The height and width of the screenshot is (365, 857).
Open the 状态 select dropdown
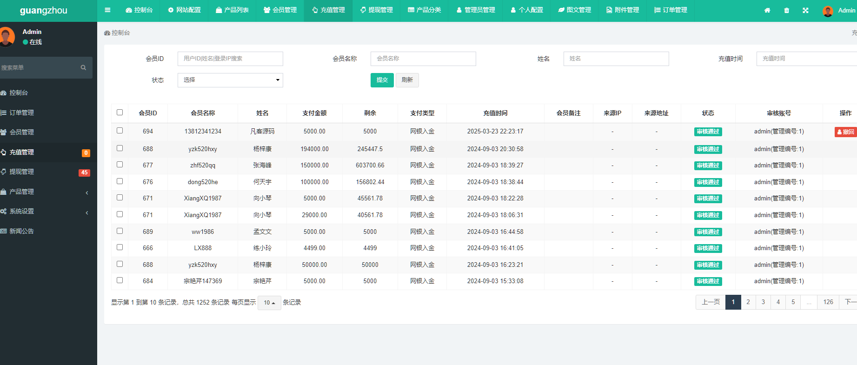[x=230, y=80]
